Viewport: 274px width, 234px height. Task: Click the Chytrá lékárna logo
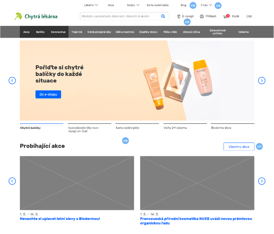[36, 16]
